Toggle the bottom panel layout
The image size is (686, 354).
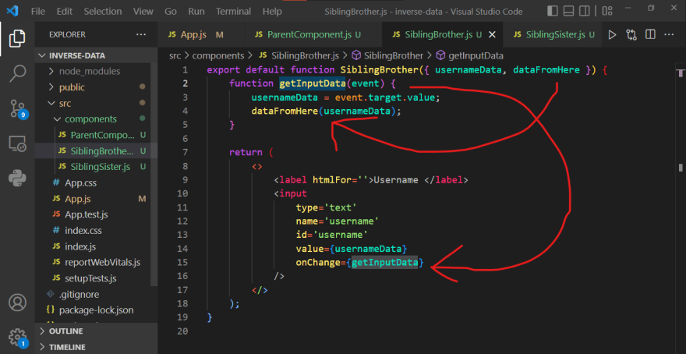(568, 11)
